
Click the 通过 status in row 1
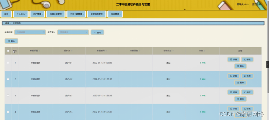tap(168, 63)
